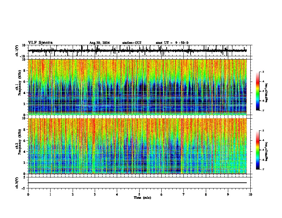
Task: Click time-axis tick label "3"
Action: pyautogui.click(x=95, y=194)
